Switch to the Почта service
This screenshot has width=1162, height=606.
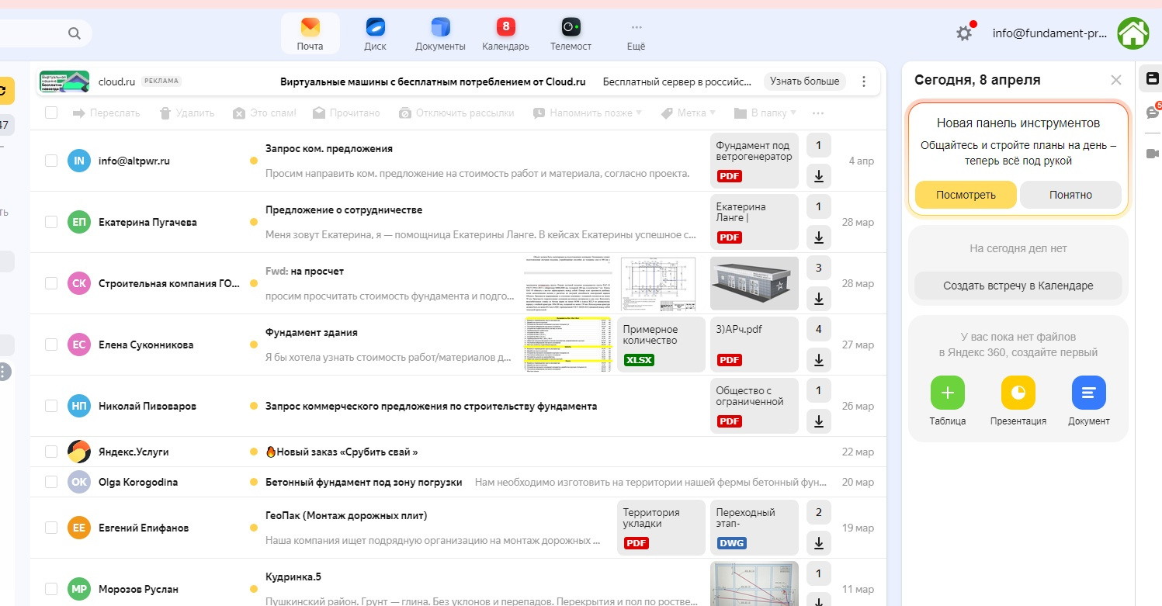tap(310, 34)
